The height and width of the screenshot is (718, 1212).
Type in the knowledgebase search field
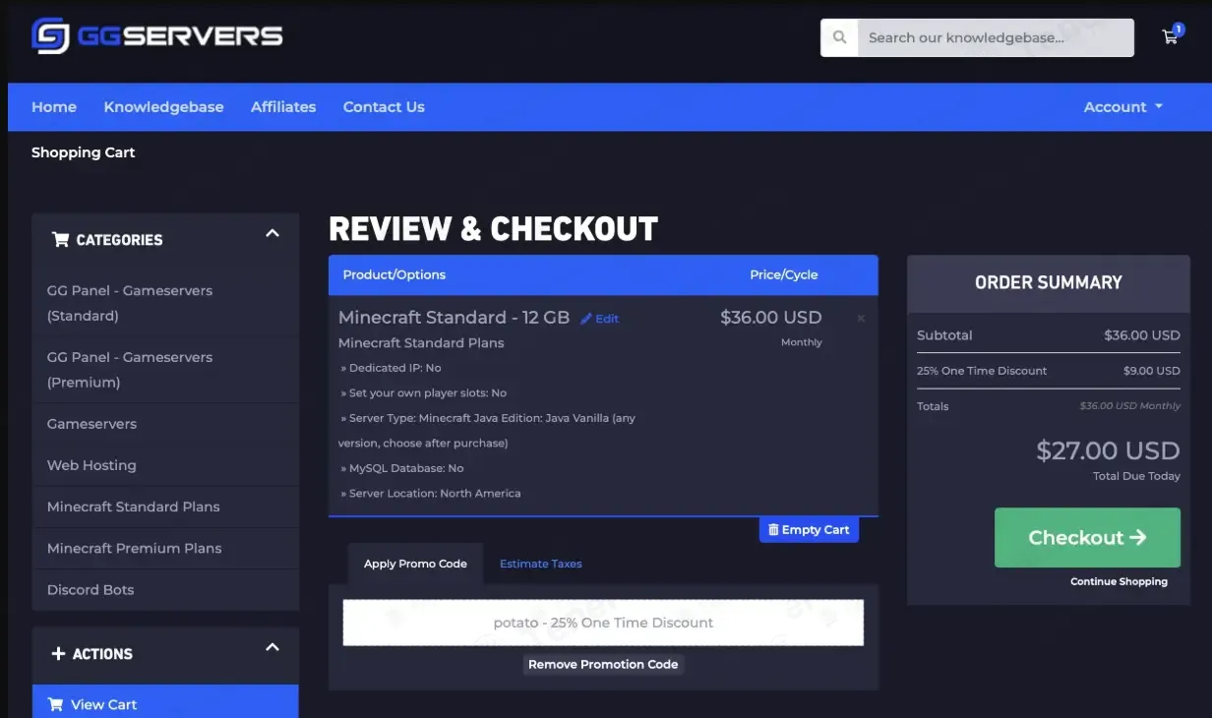click(994, 37)
